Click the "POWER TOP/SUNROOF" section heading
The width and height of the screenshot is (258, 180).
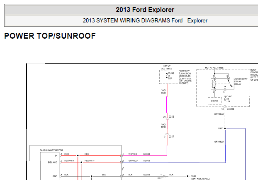coord(50,36)
